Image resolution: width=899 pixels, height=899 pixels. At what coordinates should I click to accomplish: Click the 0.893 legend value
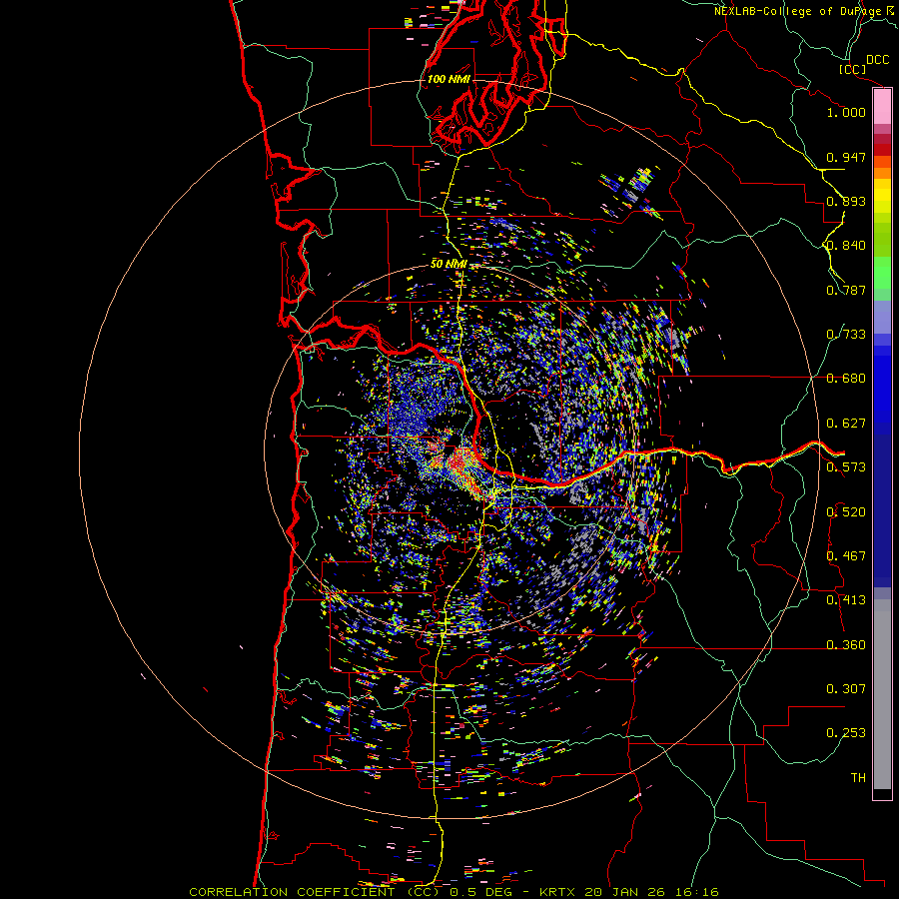[846, 201]
